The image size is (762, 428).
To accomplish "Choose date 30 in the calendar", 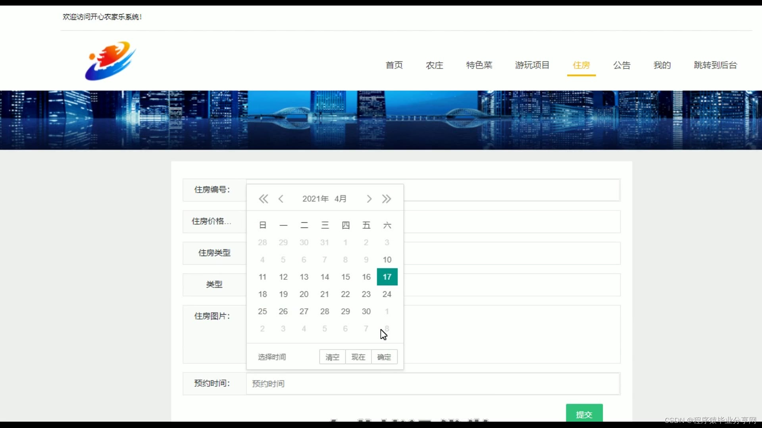I will point(366,311).
